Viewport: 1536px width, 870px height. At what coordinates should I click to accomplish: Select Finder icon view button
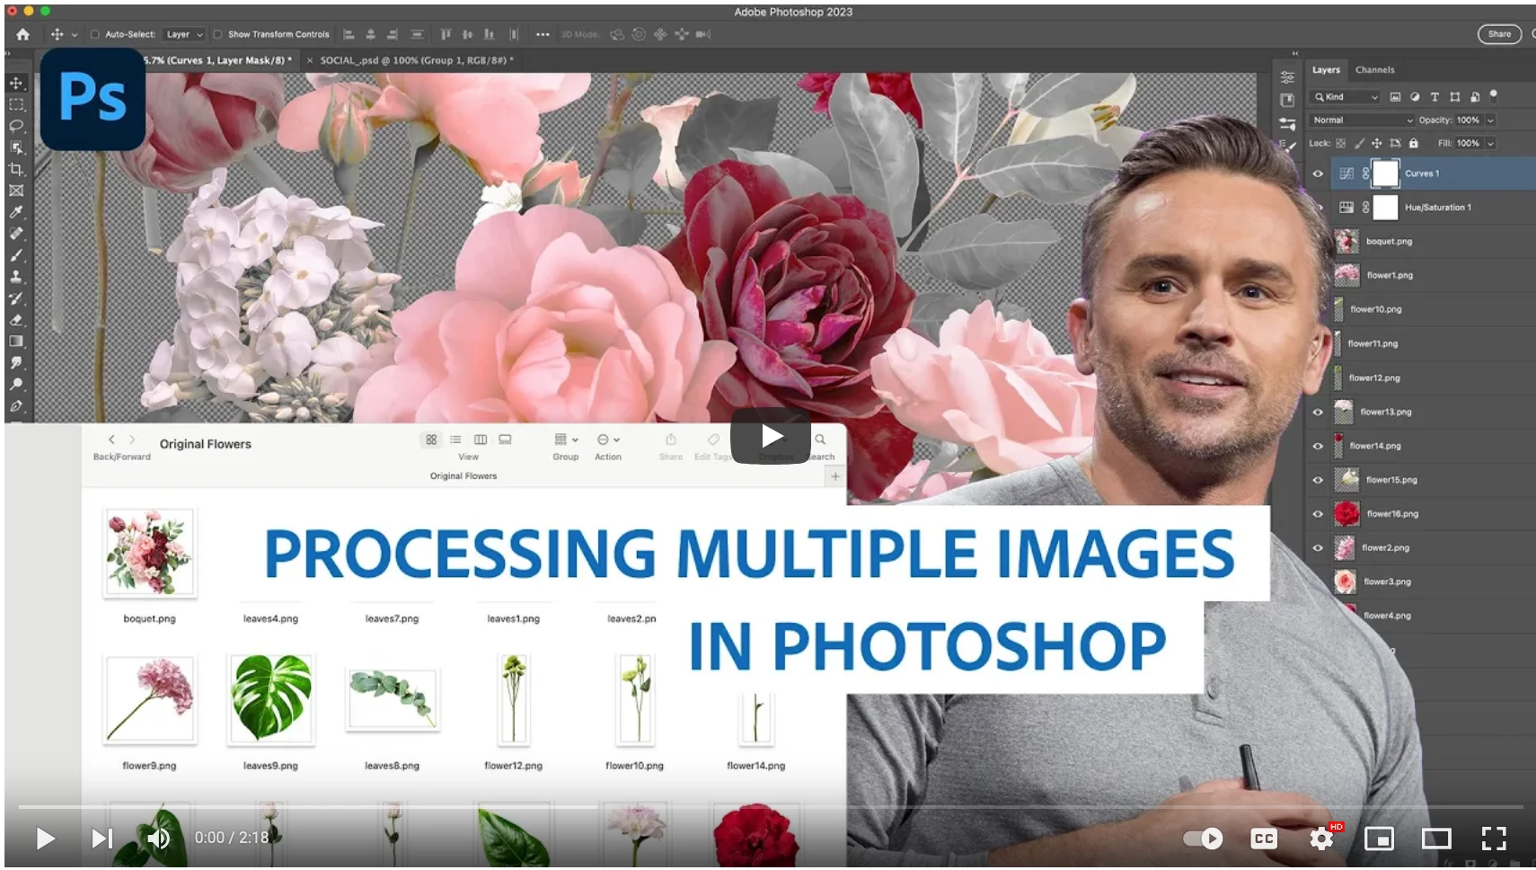point(431,439)
